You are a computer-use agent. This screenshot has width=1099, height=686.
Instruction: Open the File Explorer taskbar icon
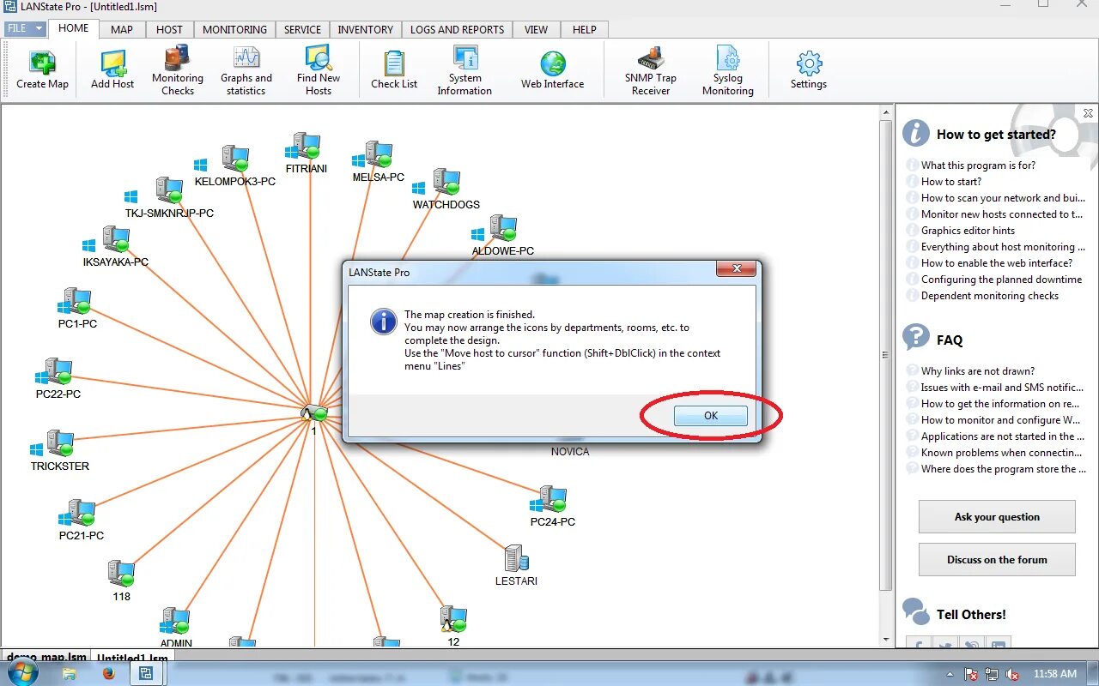[69, 674]
